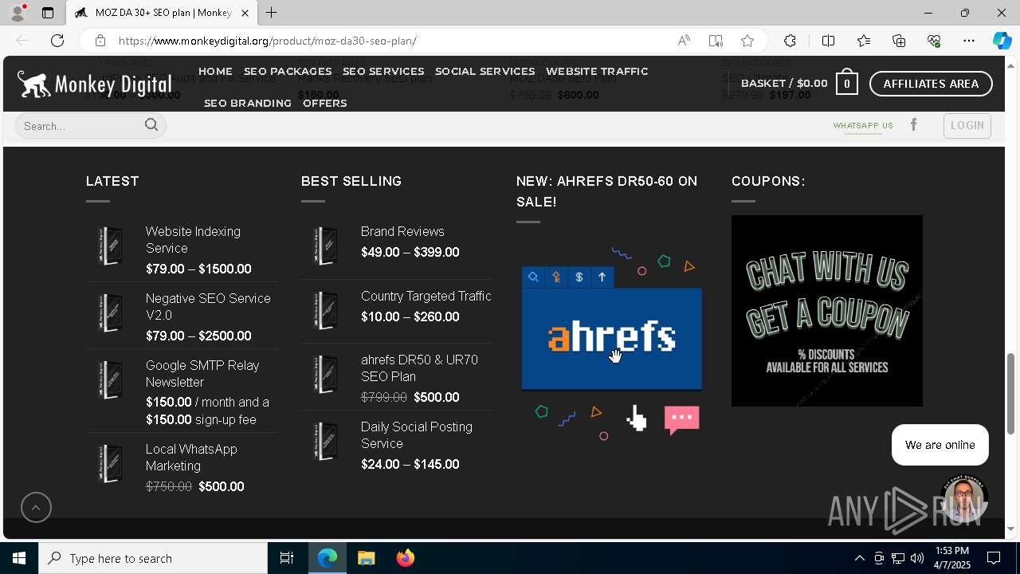Open Windows Start menu
Image resolution: width=1020 pixels, height=574 pixels.
19,558
